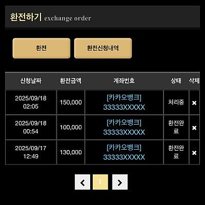This screenshot has height=205, width=205.
Task: Click the 신청날짜 column header
Action: click(x=31, y=81)
